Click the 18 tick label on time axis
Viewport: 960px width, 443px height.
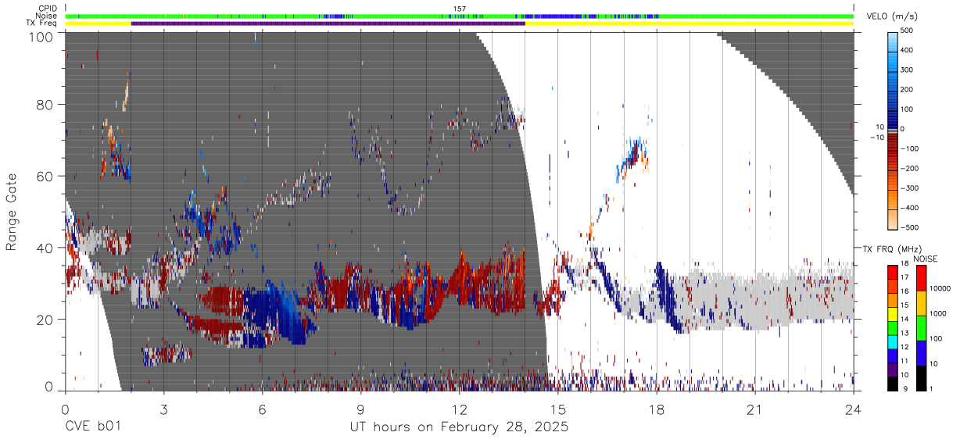[x=657, y=409]
